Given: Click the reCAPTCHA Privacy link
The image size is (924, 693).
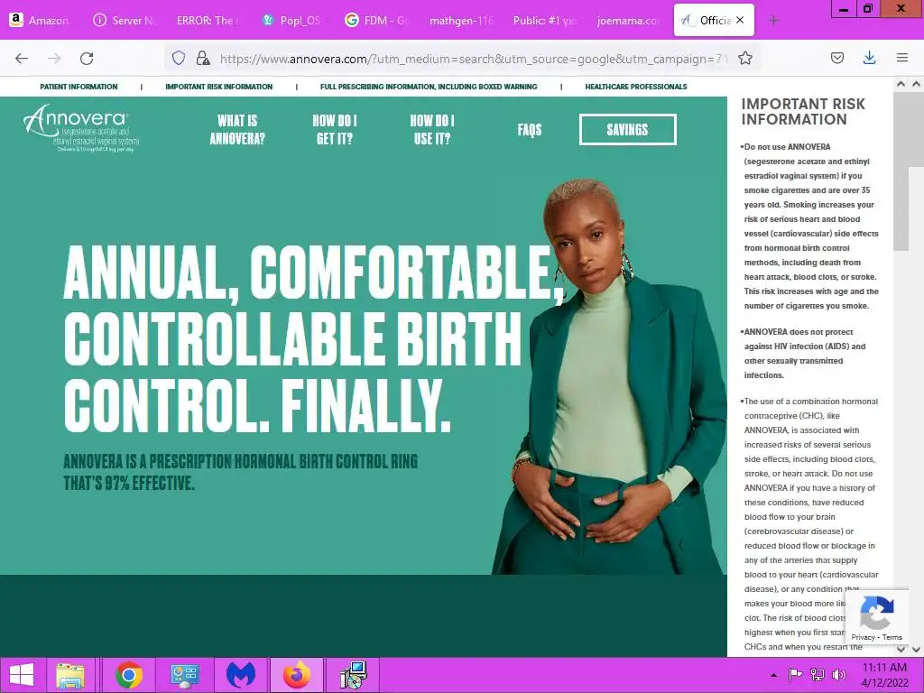Looking at the screenshot, I should pyautogui.click(x=863, y=637).
